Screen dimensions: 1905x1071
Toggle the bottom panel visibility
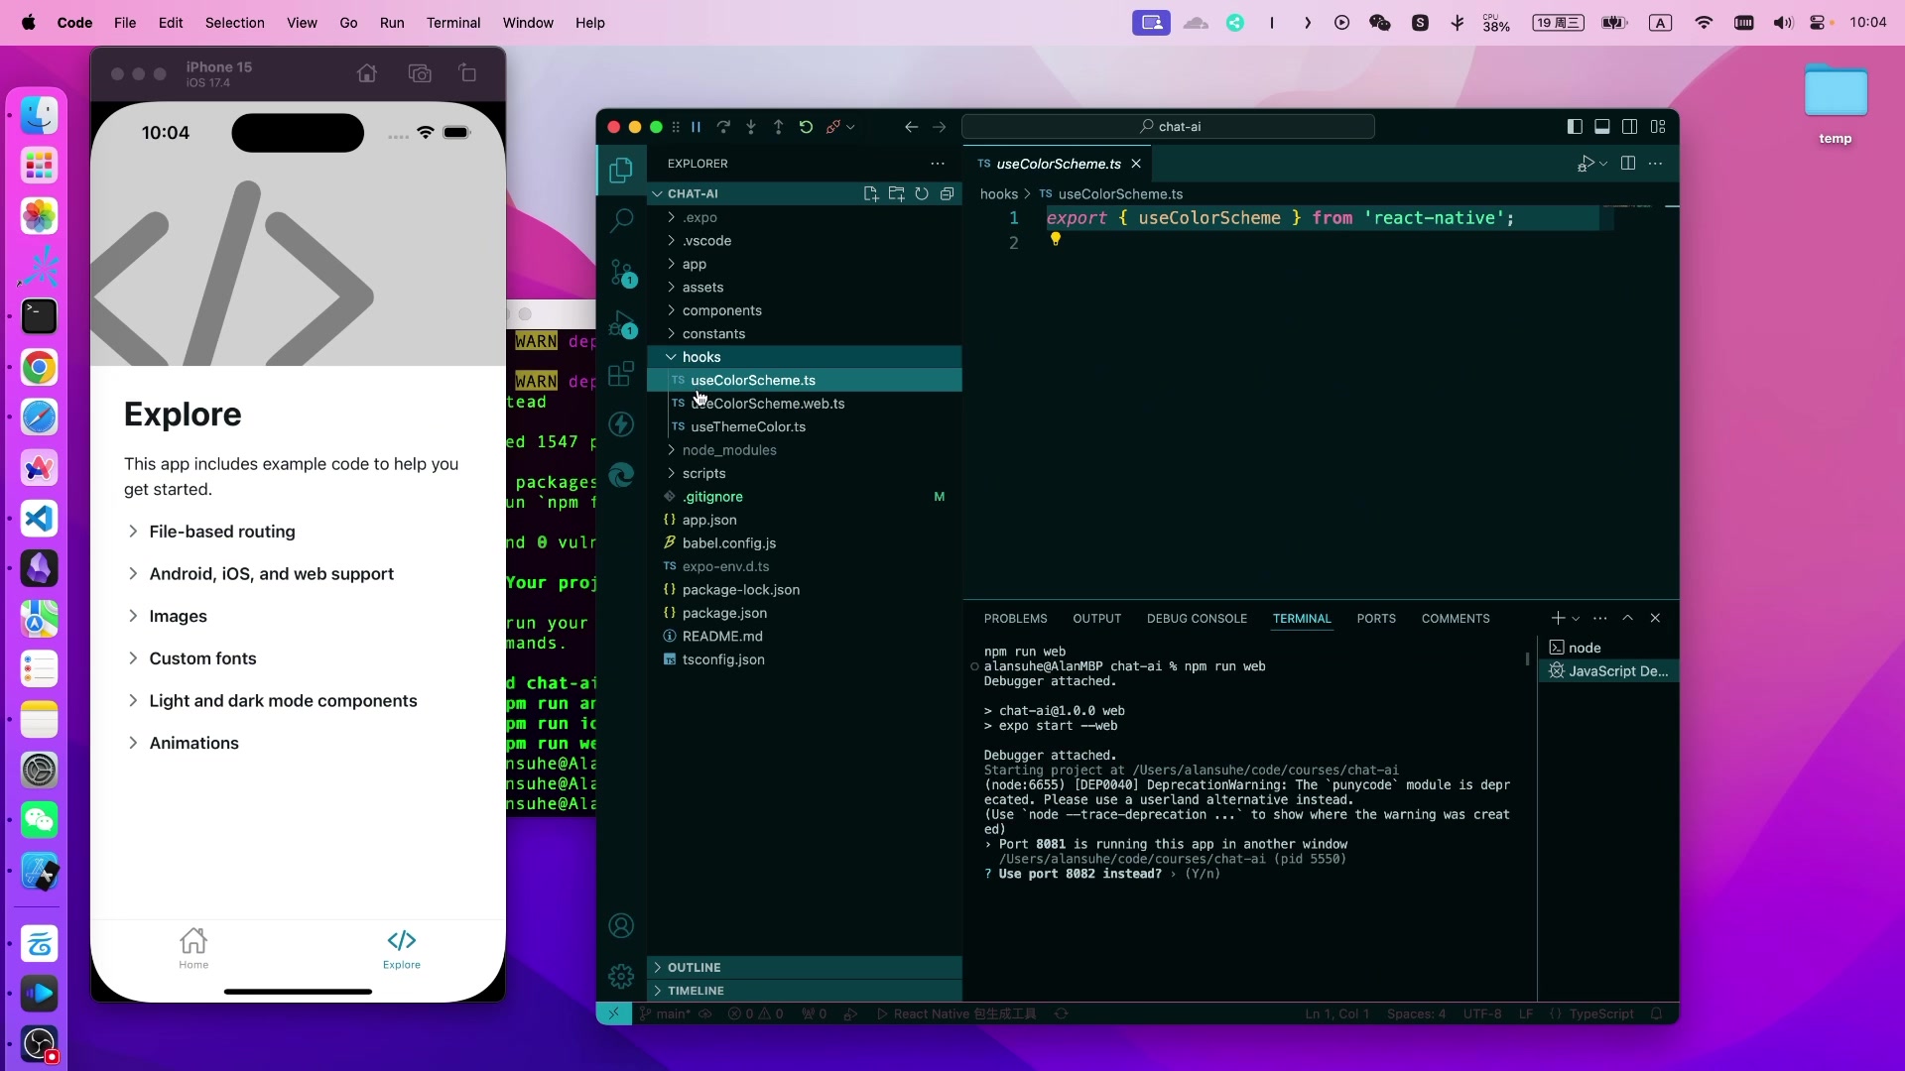(x=1602, y=127)
